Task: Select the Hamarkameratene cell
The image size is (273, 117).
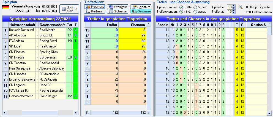Action: 22,96
